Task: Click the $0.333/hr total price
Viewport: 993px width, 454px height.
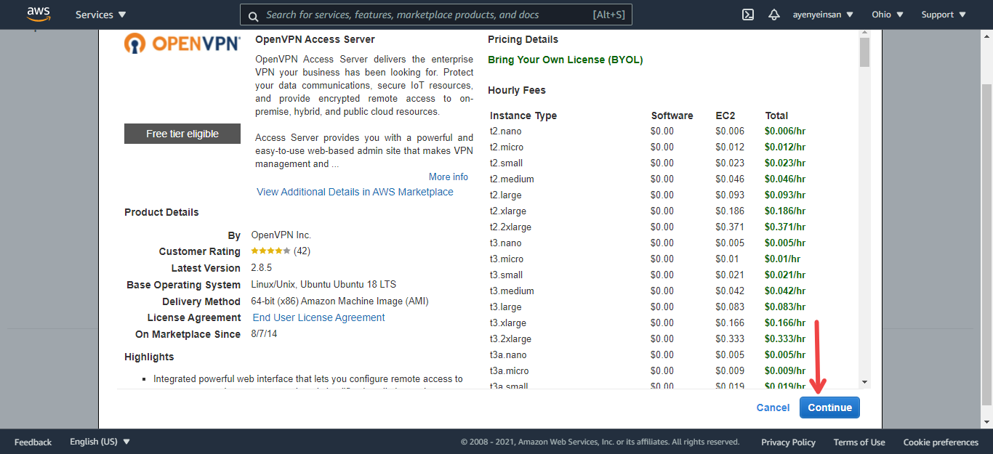Action: (x=785, y=339)
